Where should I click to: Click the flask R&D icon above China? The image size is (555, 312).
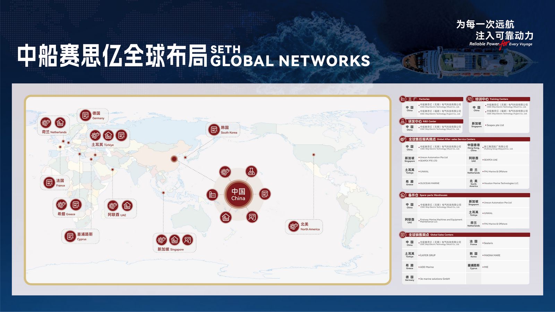251,171
